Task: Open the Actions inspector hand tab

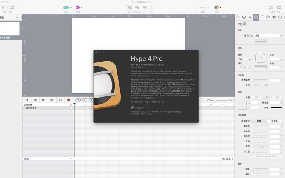Action: 268,18
